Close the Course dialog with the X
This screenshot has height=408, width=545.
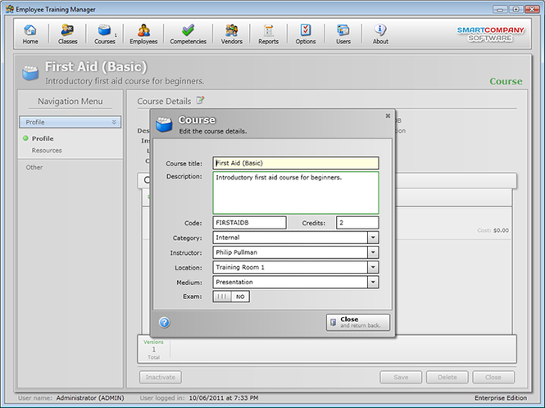(388, 116)
